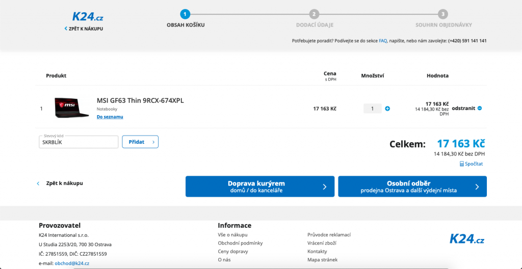This screenshot has width=522, height=269.
Task: Open 'Vše o nákupu' footer link
Action: pos(232,235)
